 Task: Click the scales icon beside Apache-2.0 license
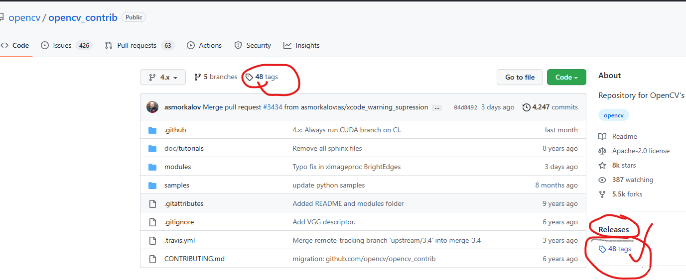pyautogui.click(x=602, y=151)
